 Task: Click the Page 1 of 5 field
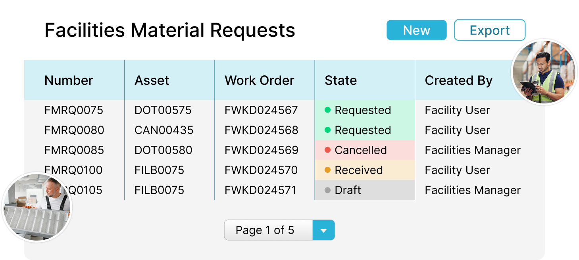269,230
